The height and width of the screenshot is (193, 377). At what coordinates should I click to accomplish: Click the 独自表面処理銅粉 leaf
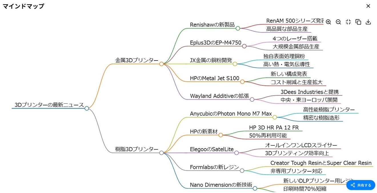tap(284, 56)
